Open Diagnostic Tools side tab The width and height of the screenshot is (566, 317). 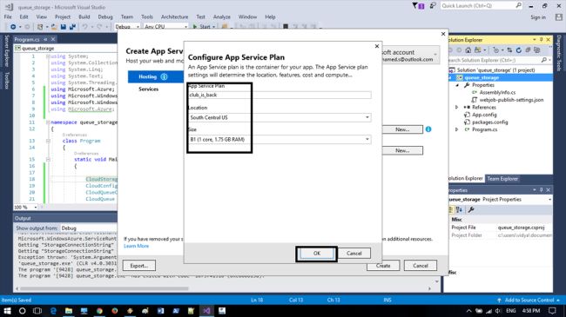point(559,53)
